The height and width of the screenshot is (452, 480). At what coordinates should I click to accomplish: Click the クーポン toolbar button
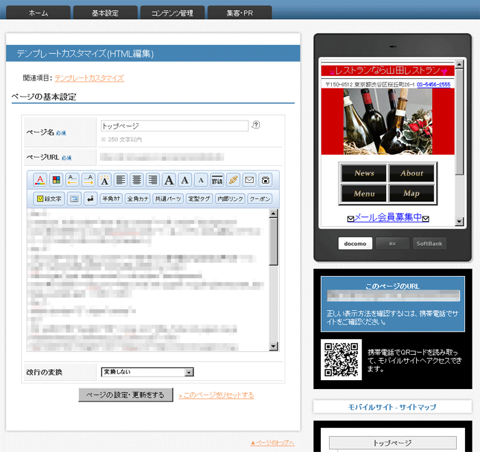click(x=260, y=199)
